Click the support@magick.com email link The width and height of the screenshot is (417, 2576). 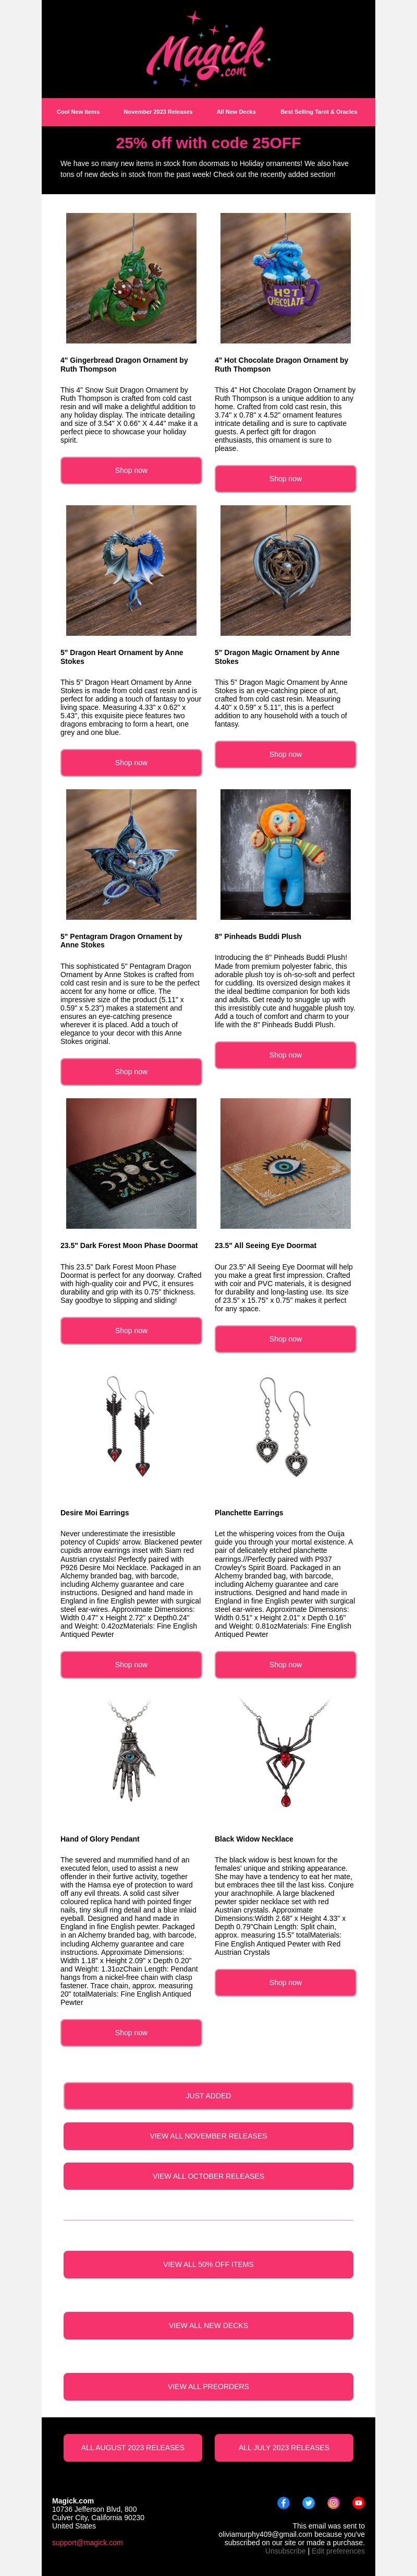pyautogui.click(x=88, y=2542)
